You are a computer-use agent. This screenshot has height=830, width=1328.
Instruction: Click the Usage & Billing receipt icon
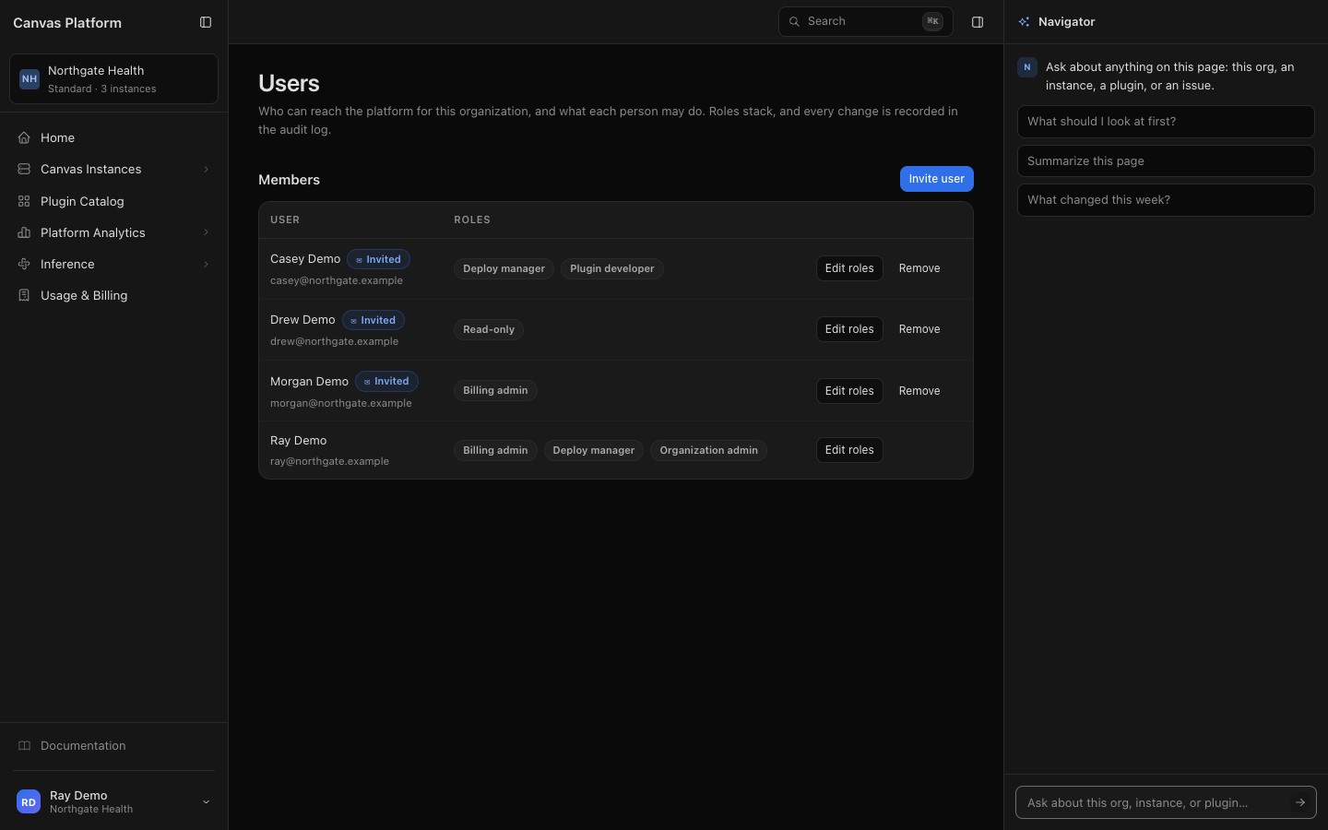click(x=24, y=295)
